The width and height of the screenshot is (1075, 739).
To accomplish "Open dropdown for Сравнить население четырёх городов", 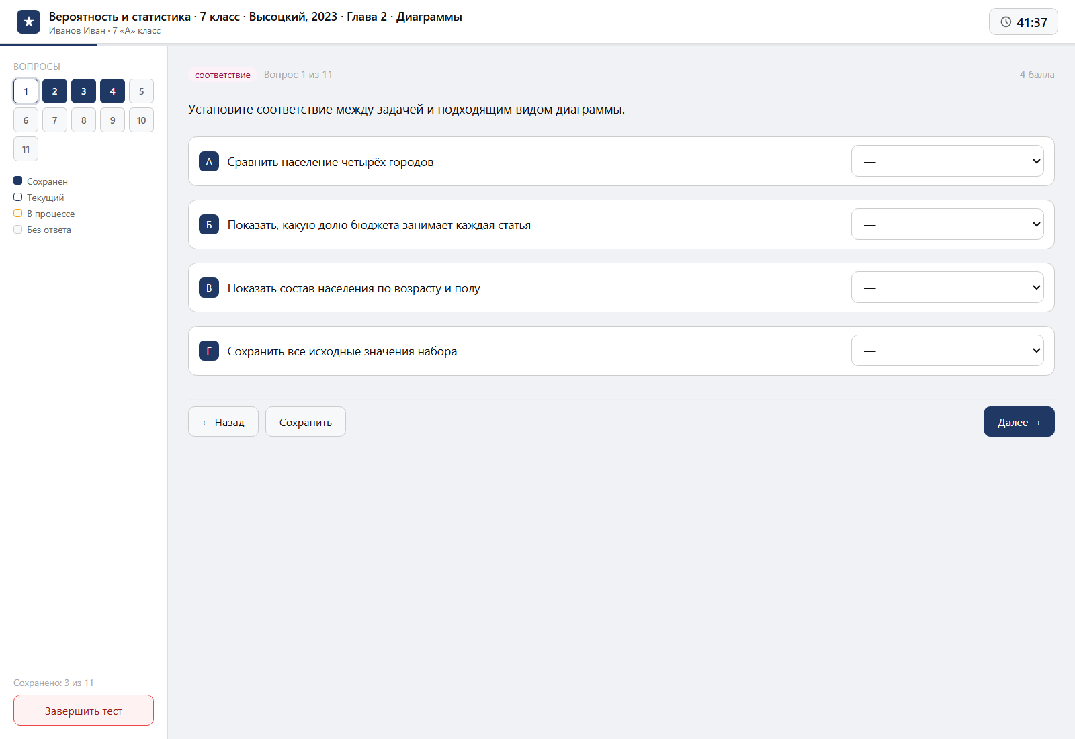I will tap(947, 161).
